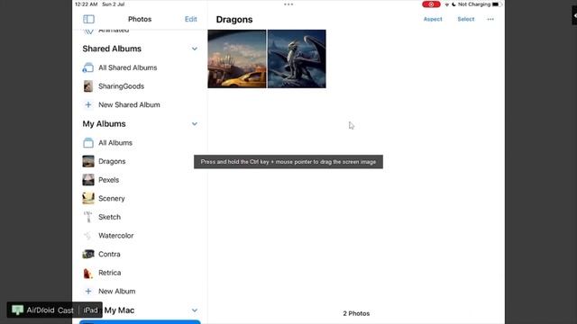Open the yellow car photo thumbnail
The height and width of the screenshot is (324, 577).
(236, 58)
